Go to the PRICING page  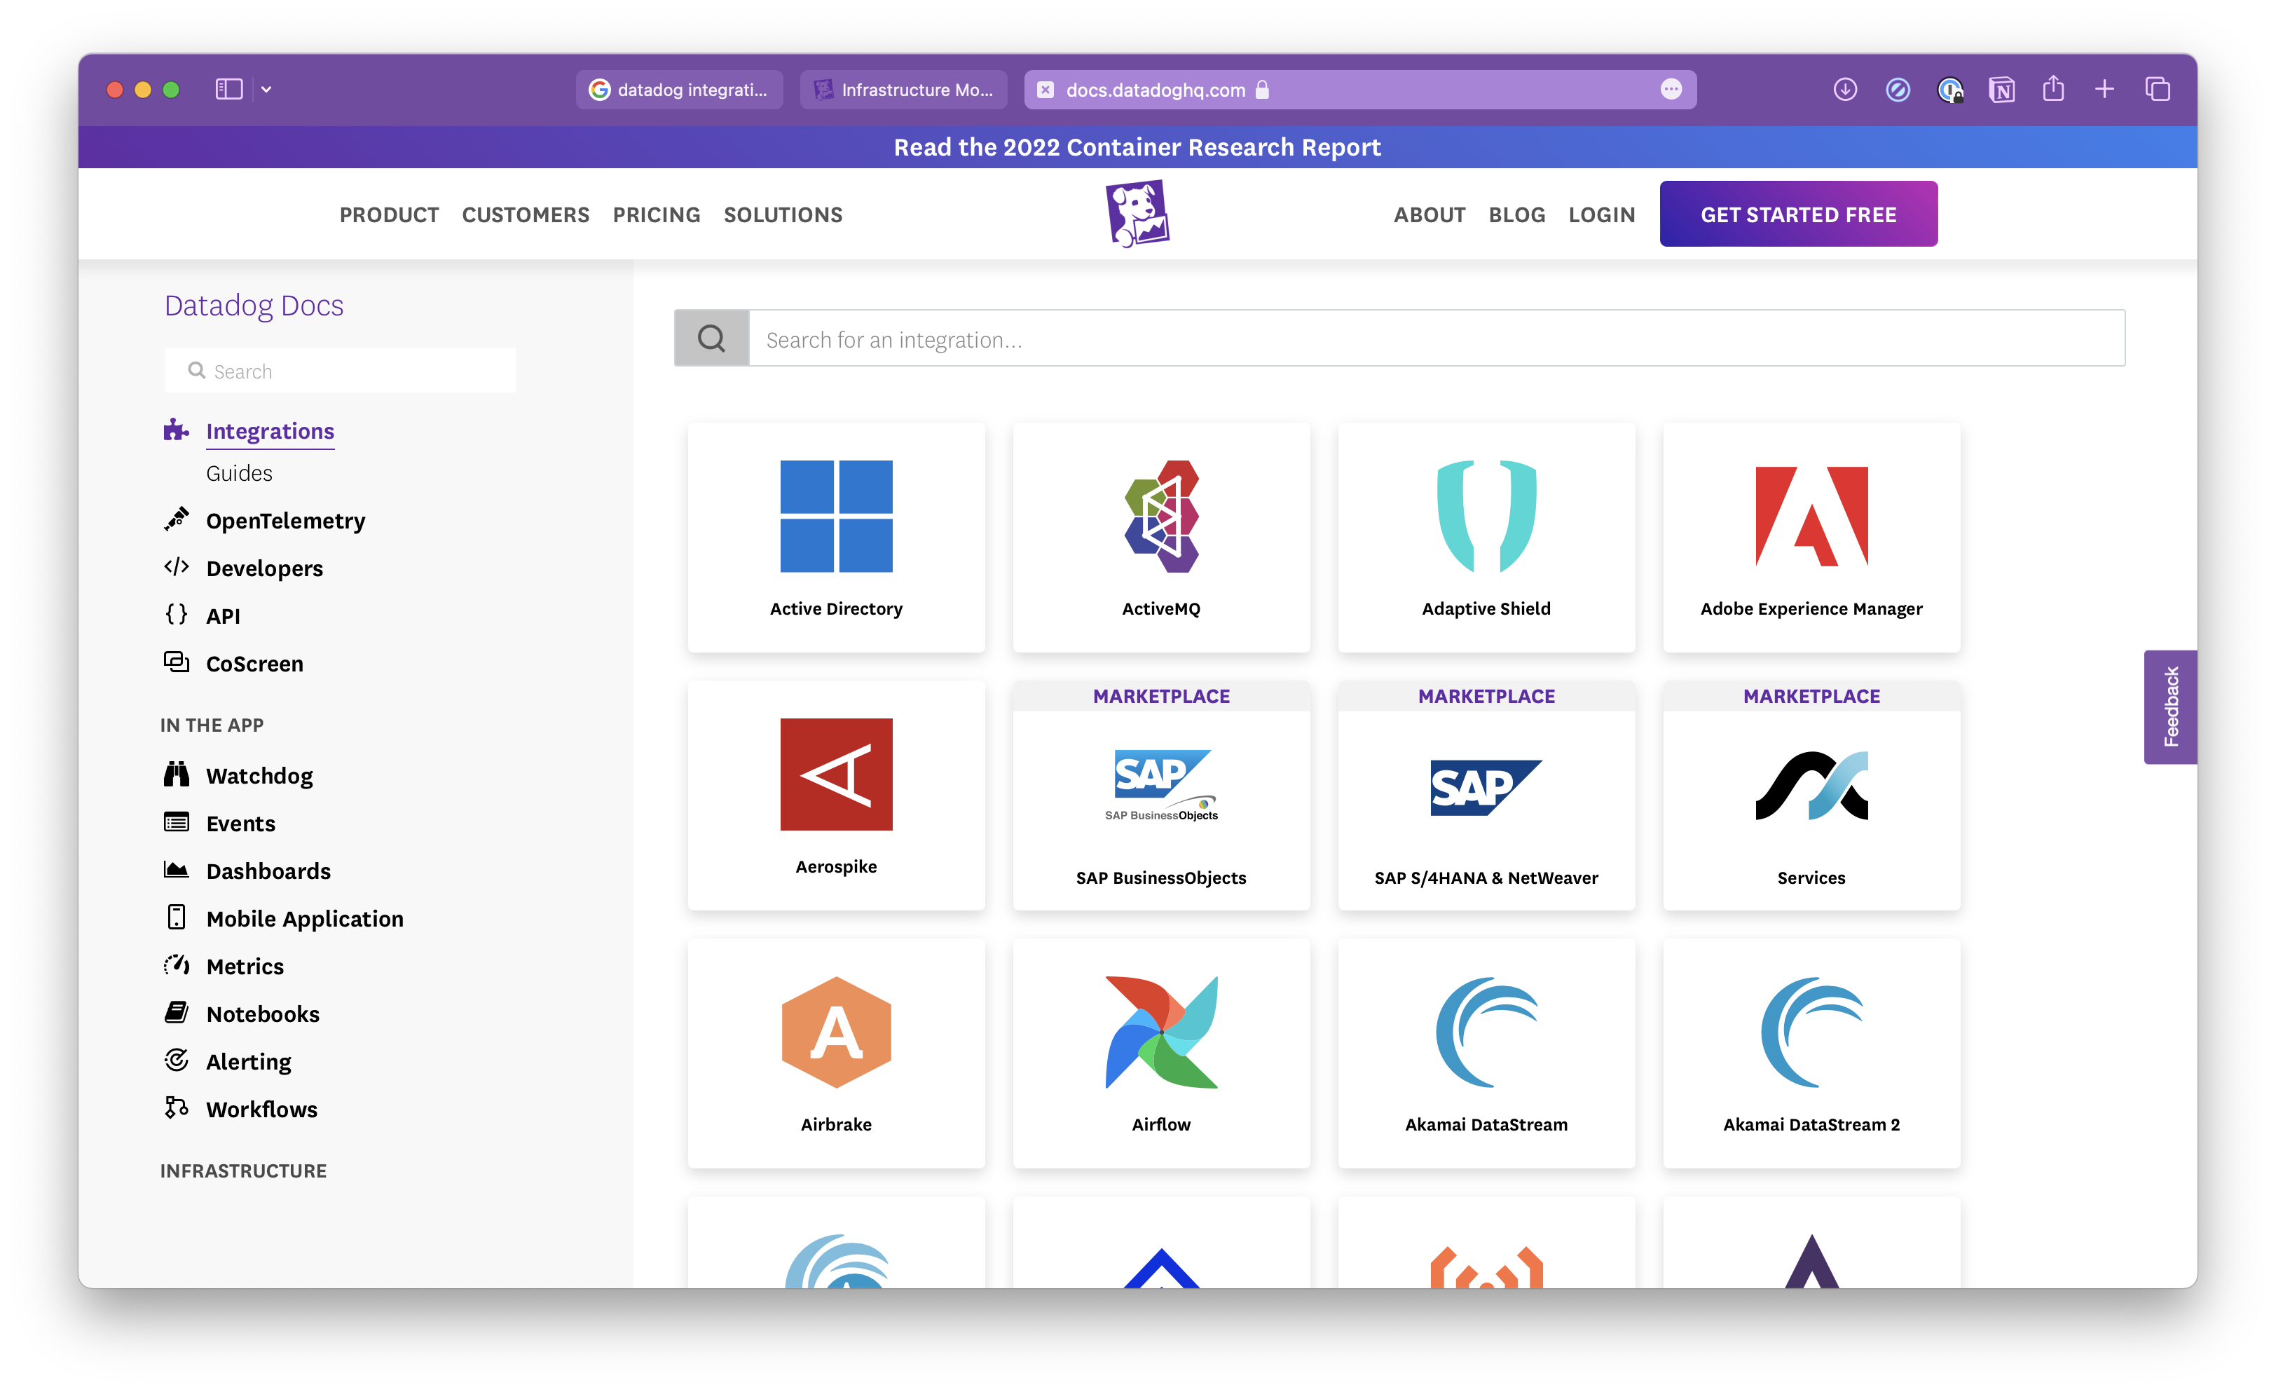[657, 214]
